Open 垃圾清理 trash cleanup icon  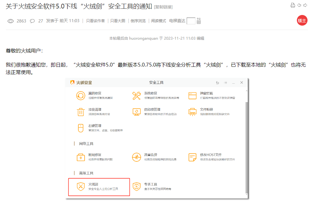pyautogui.click(x=81, y=112)
